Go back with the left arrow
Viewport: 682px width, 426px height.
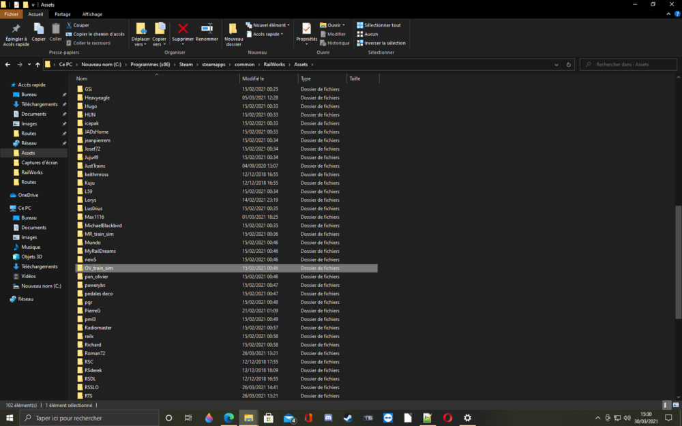coord(8,64)
